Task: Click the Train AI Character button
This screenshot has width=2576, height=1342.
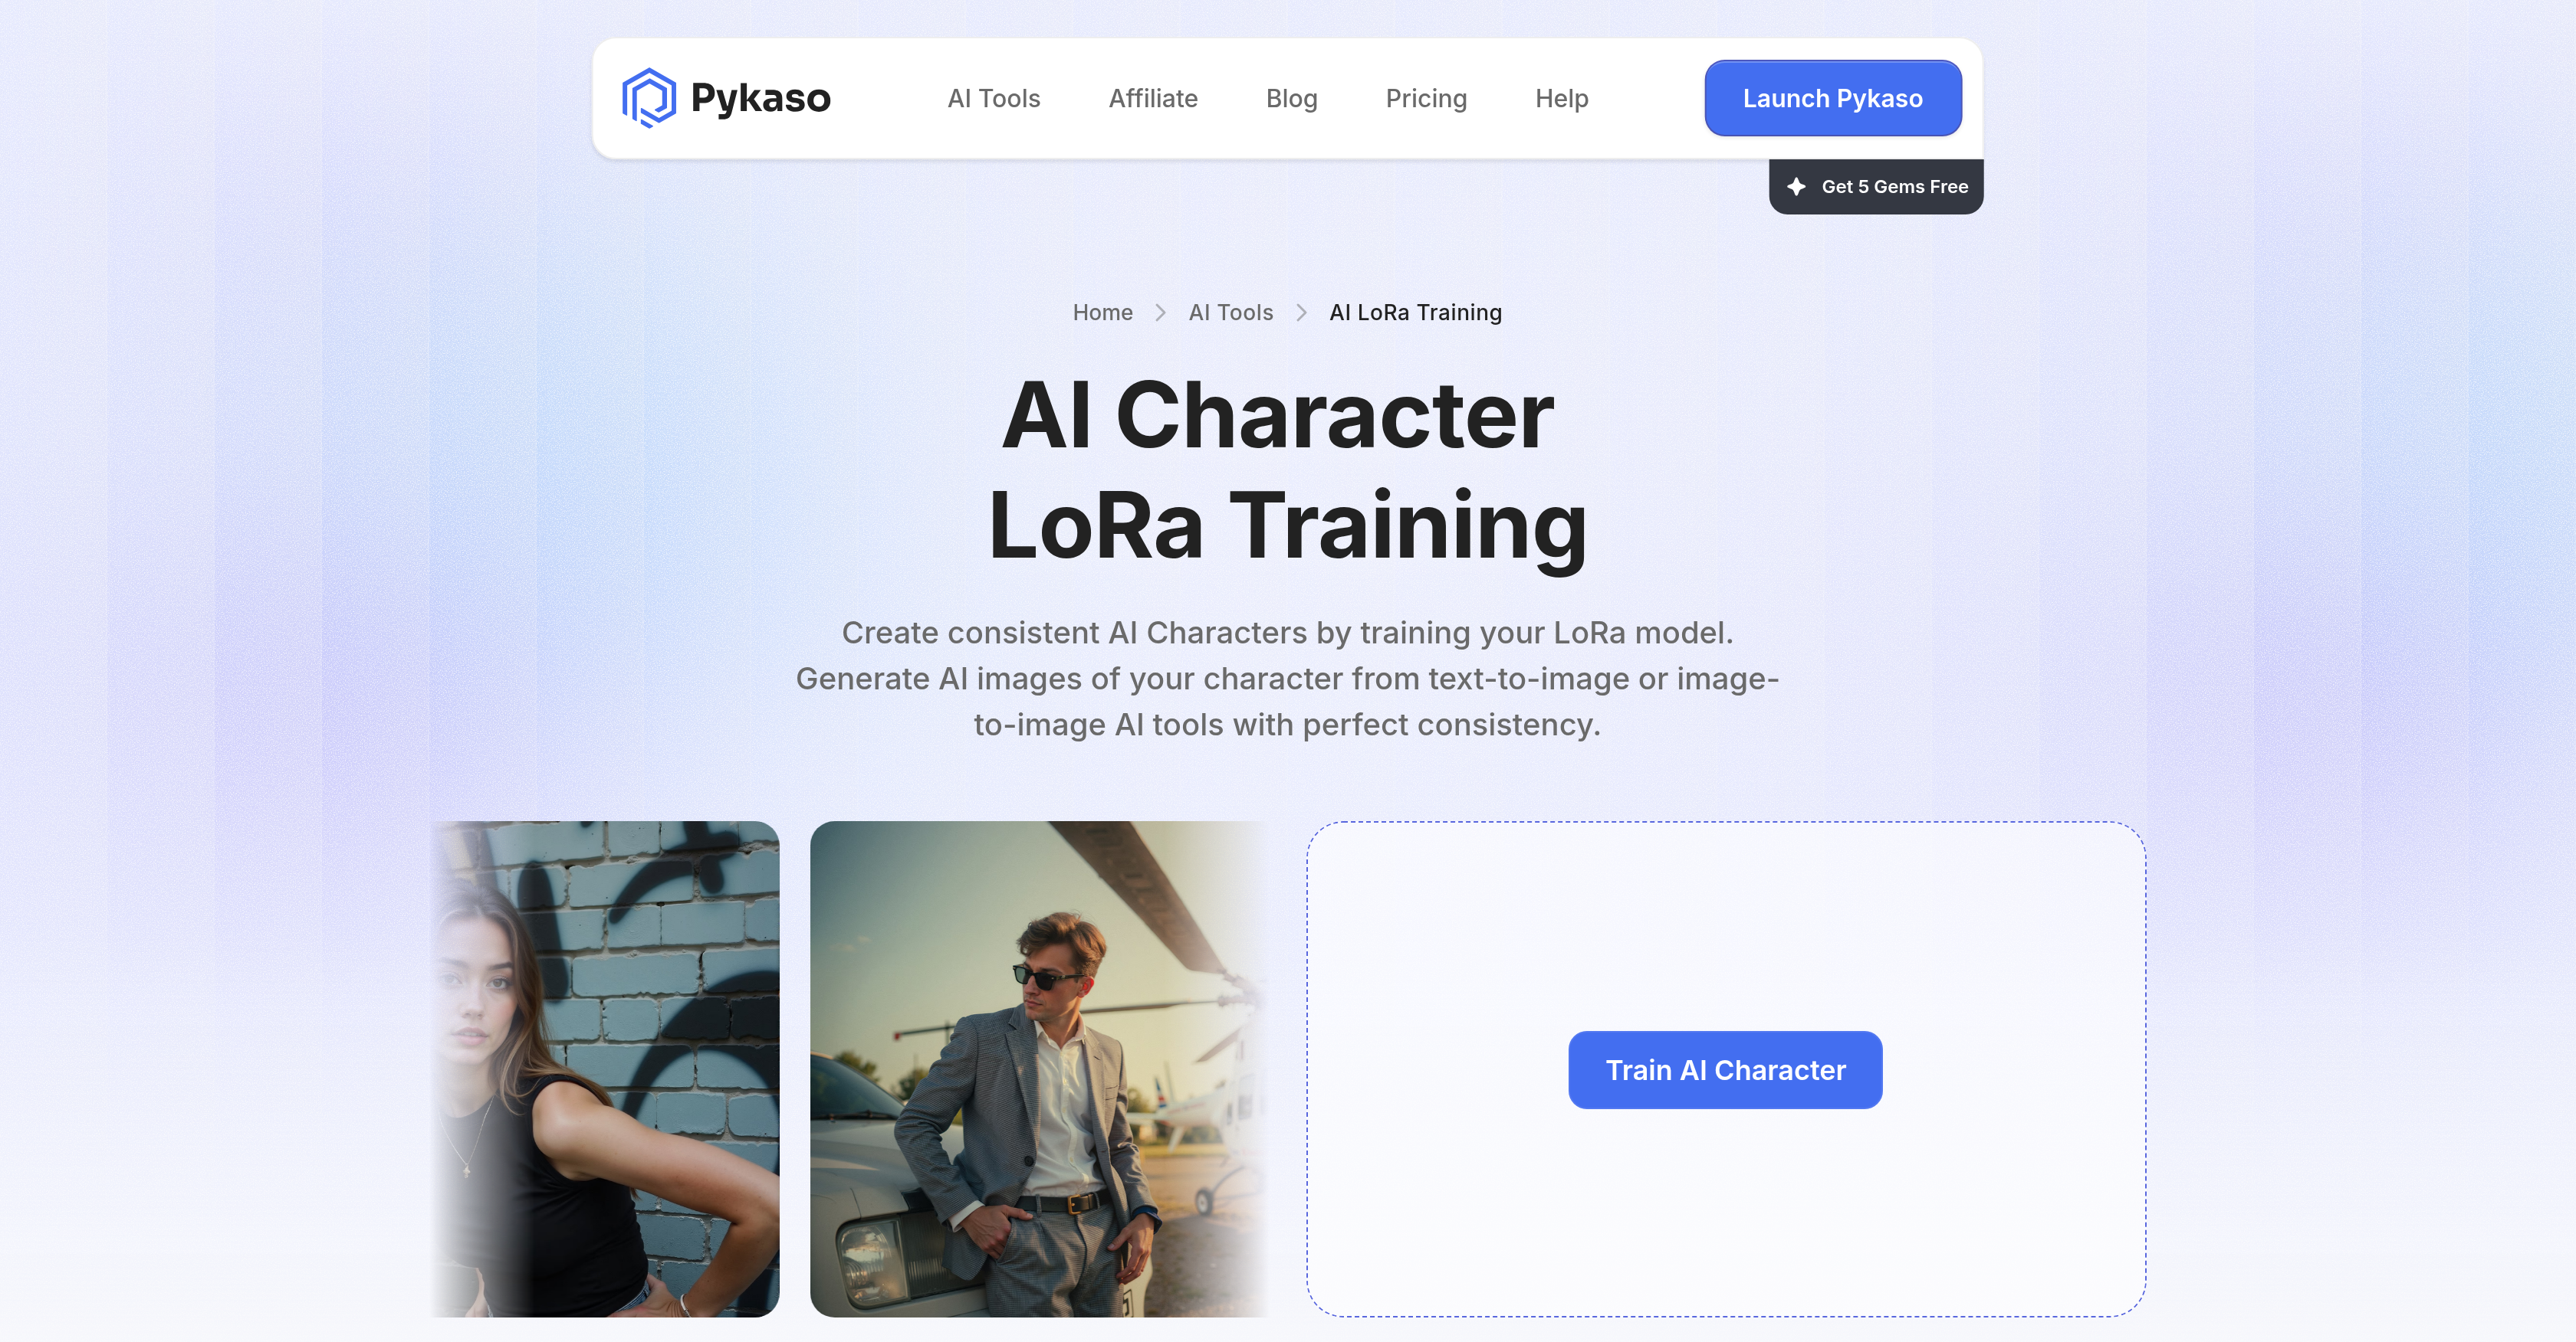Action: tap(1724, 1069)
